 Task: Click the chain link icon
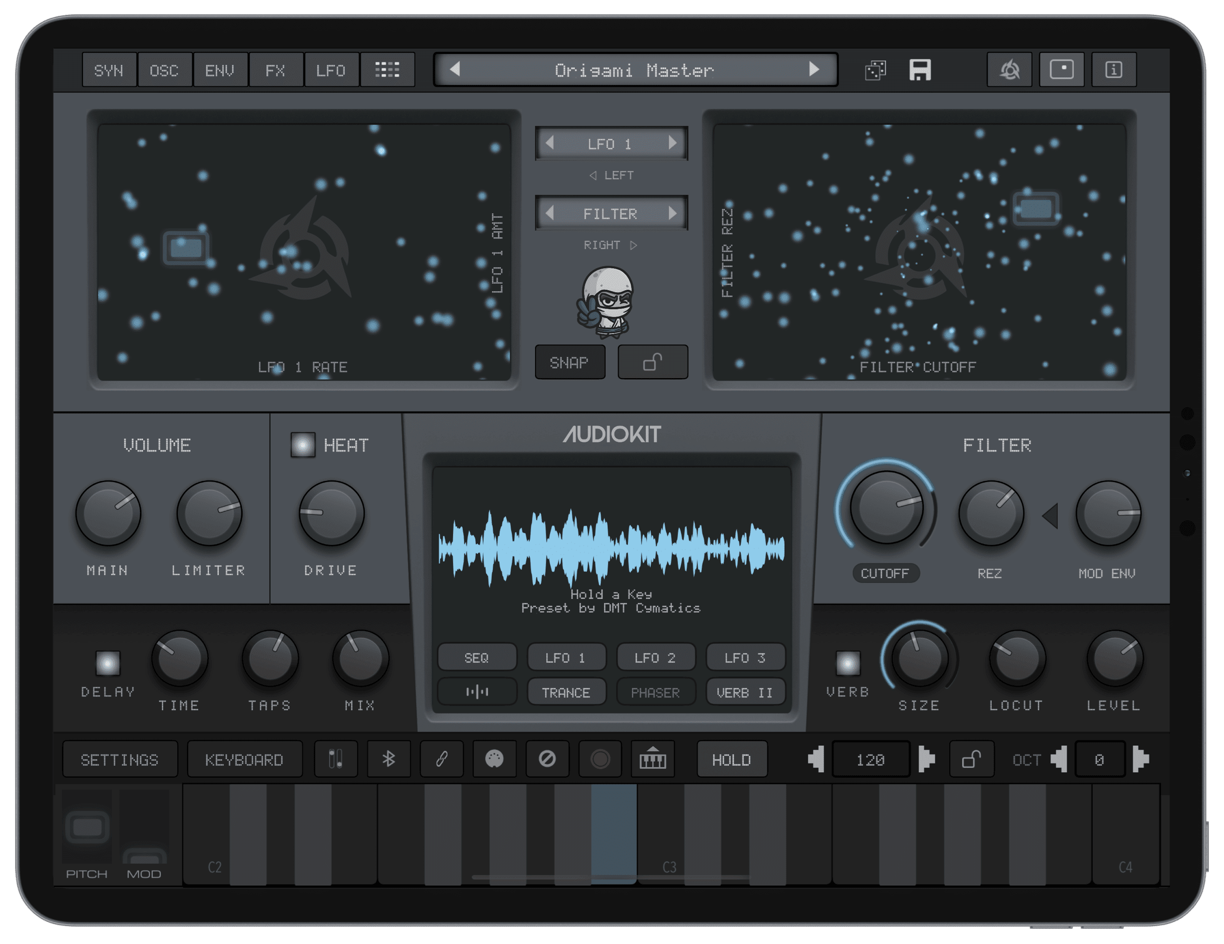[442, 759]
